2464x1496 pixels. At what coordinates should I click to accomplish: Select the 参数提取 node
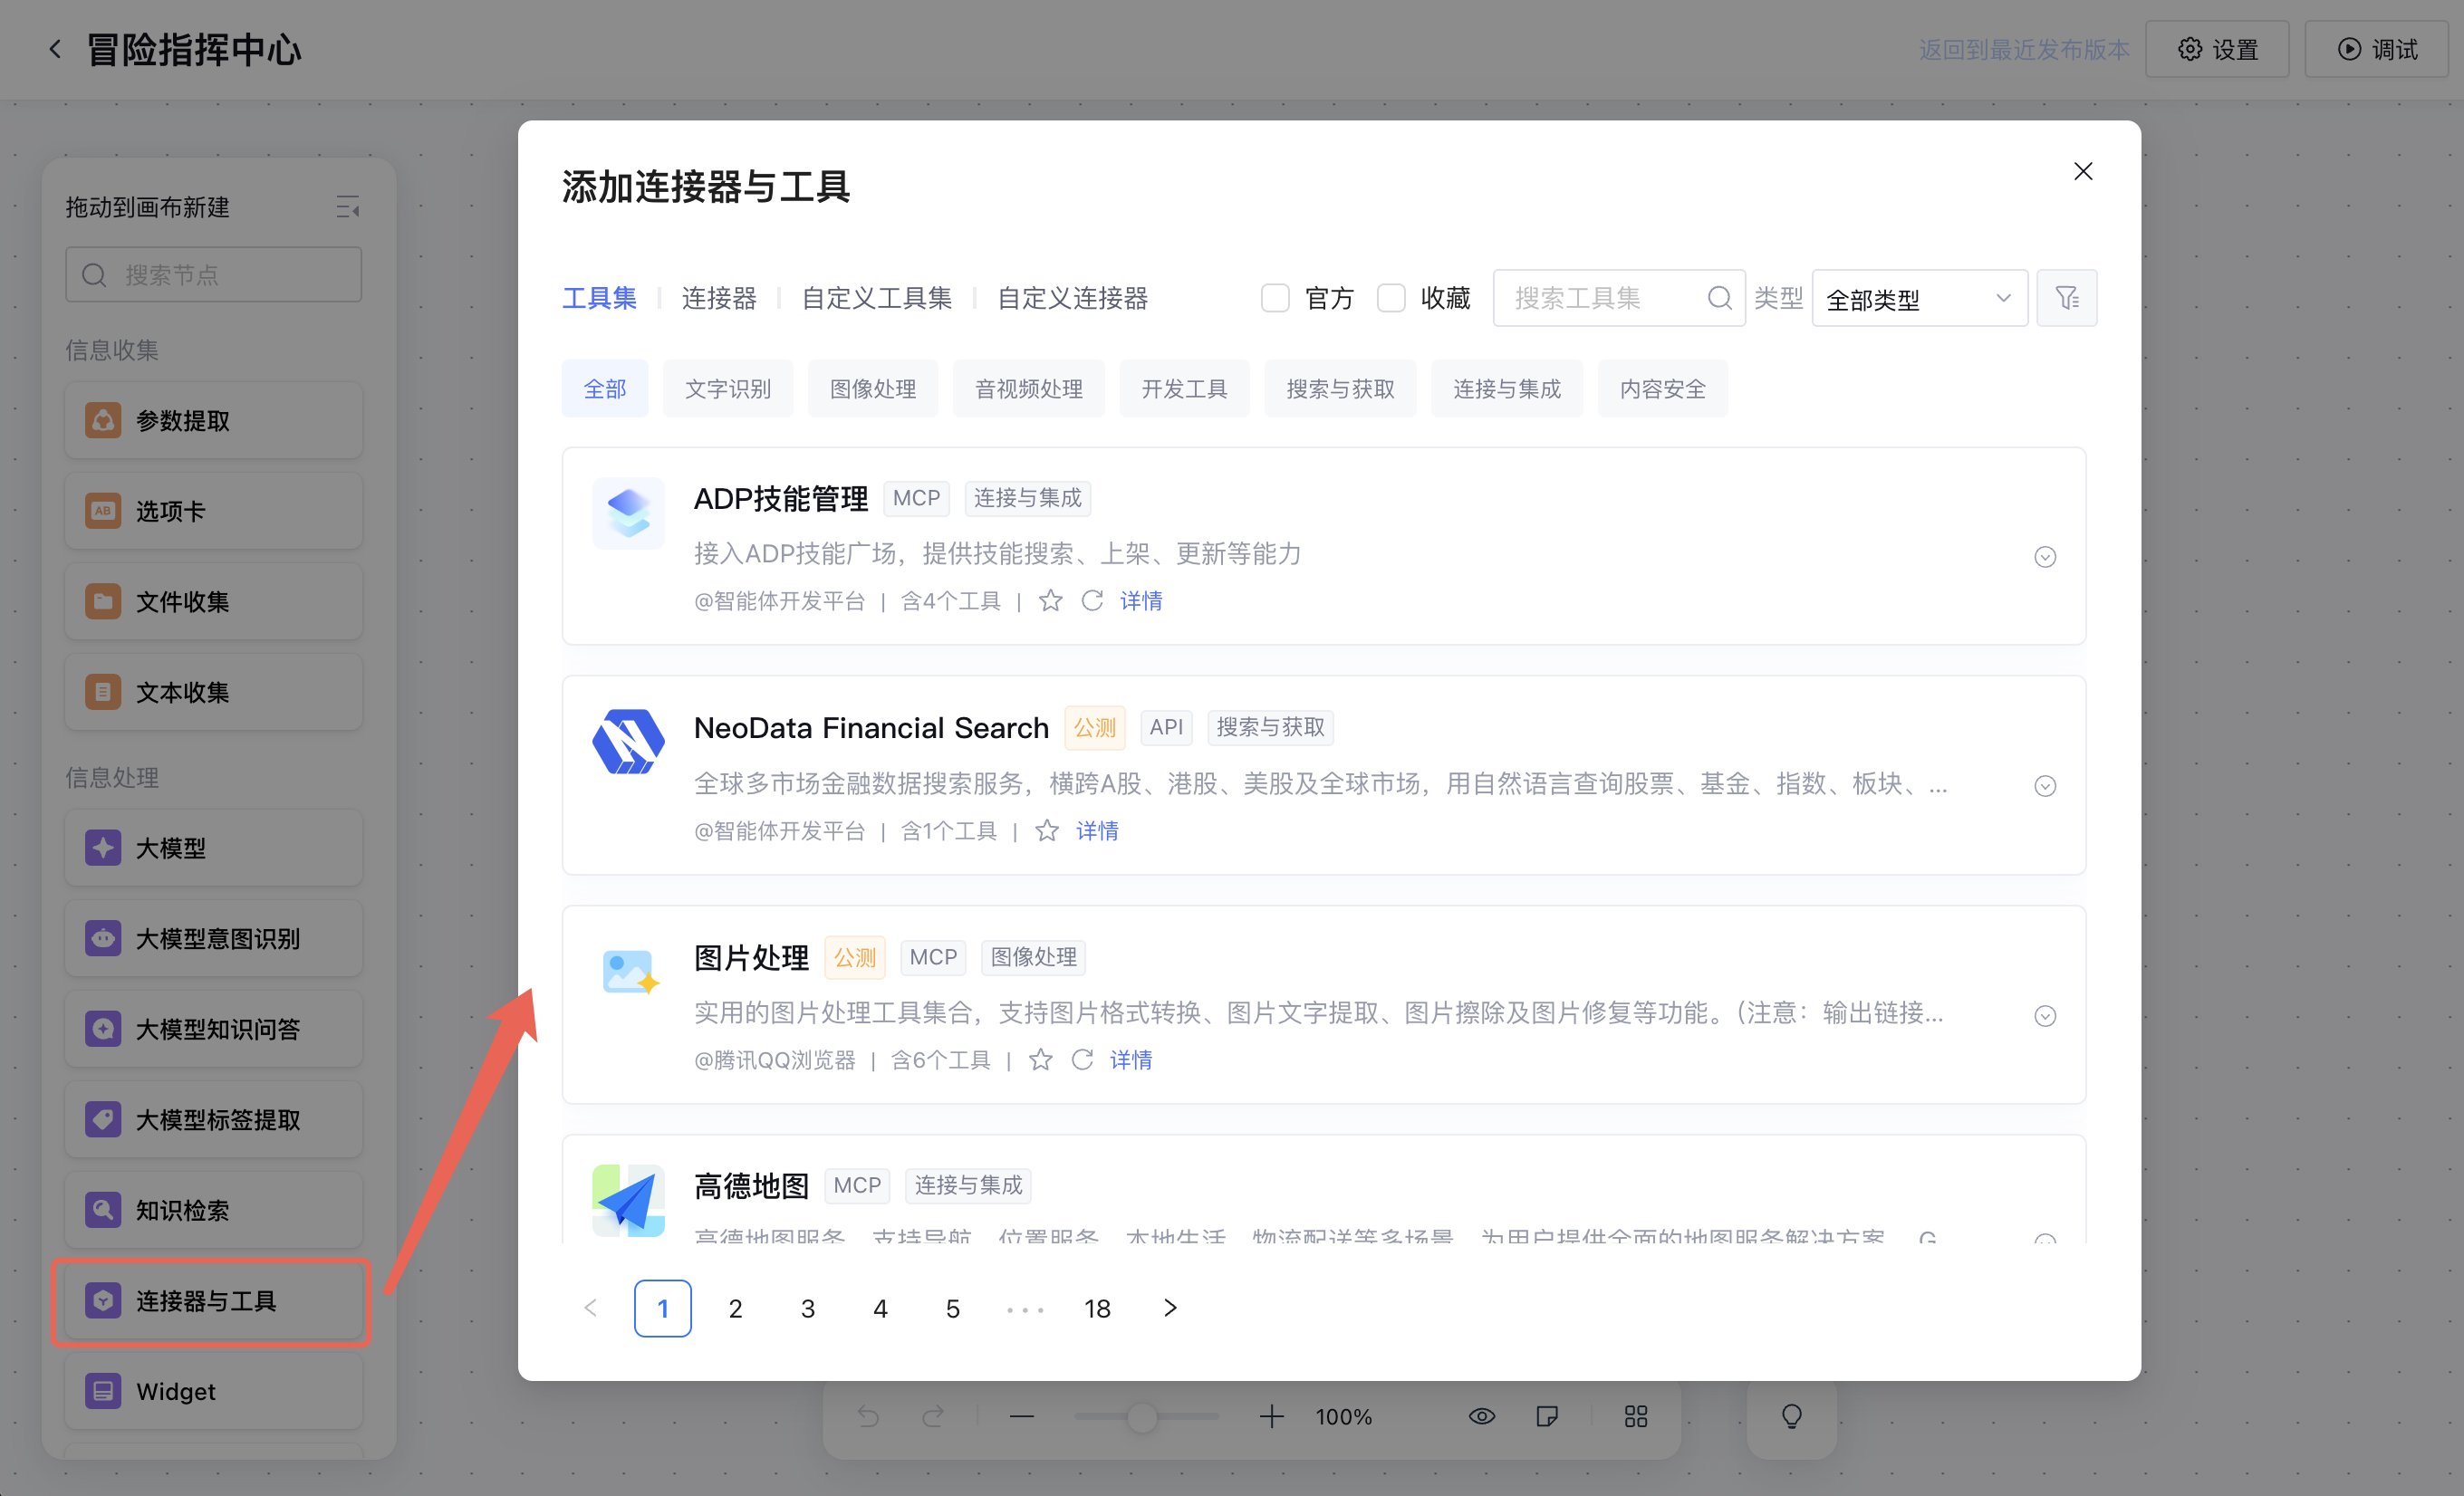213,421
